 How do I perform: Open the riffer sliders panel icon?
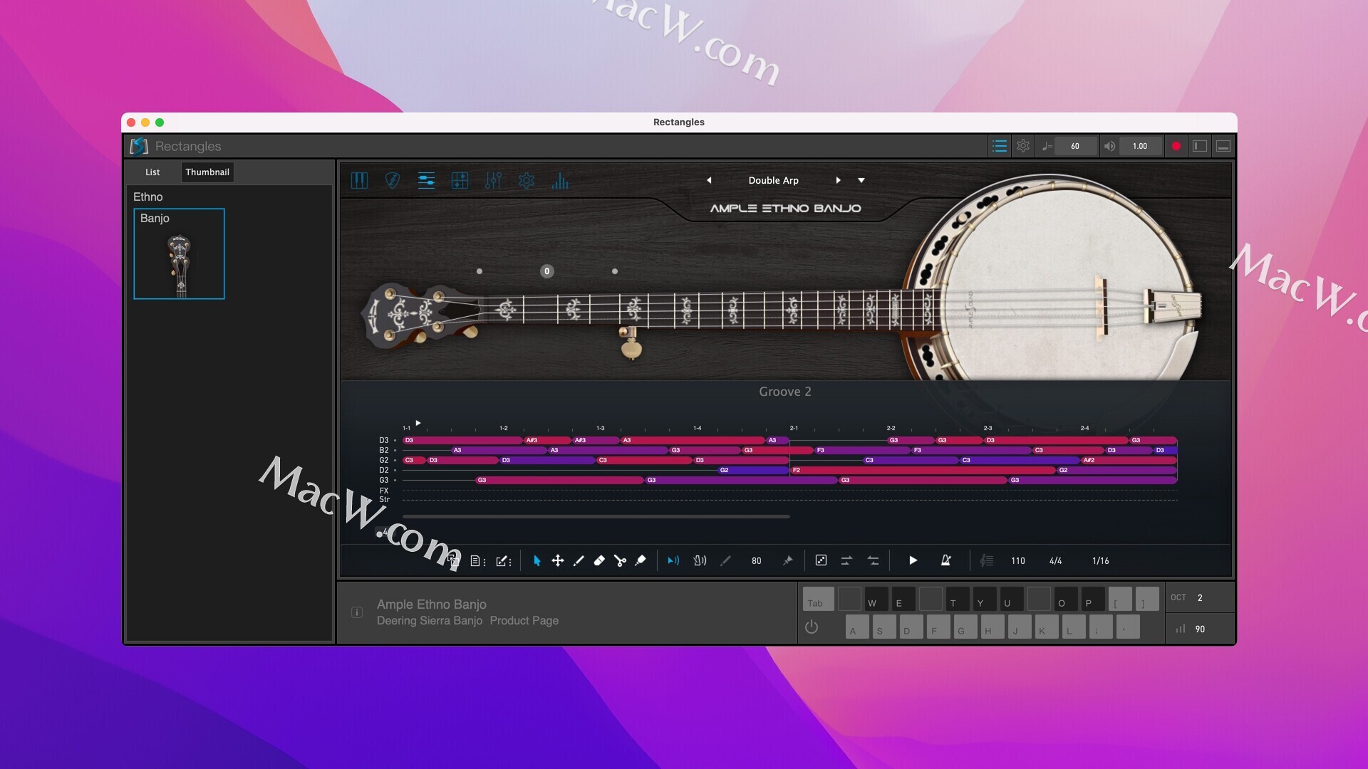click(x=426, y=181)
